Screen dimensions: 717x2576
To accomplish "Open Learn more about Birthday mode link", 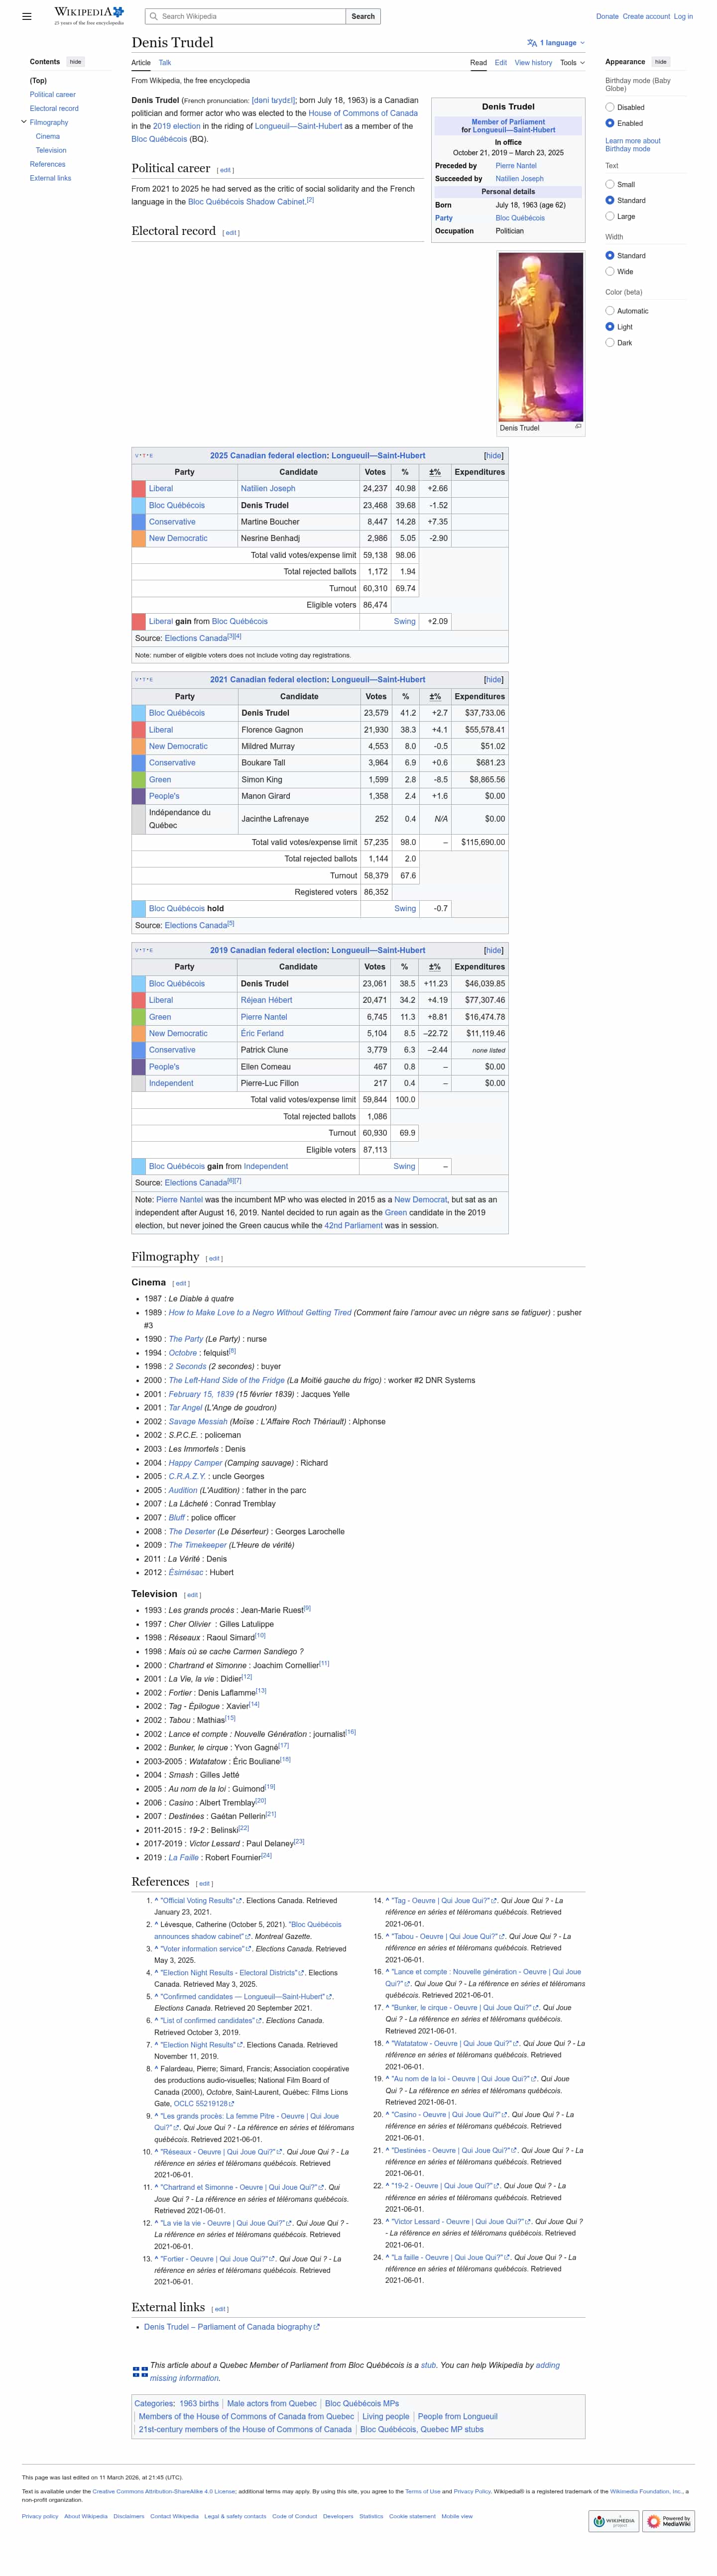I will (633, 145).
